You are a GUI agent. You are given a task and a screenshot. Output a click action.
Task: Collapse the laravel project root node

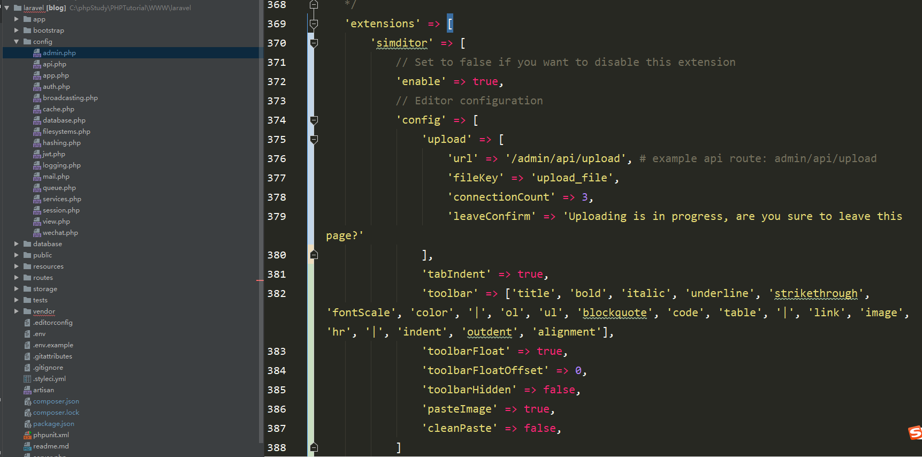coord(7,7)
